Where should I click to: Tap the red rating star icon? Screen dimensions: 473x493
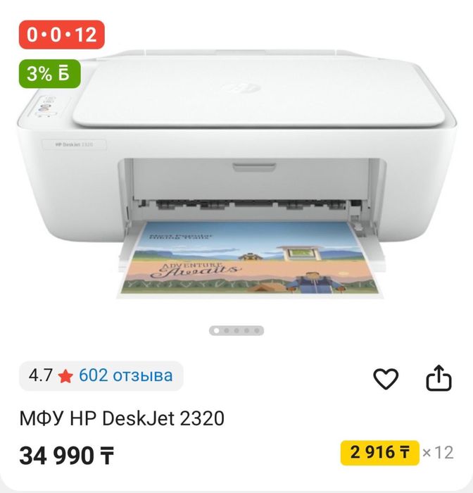coord(65,376)
